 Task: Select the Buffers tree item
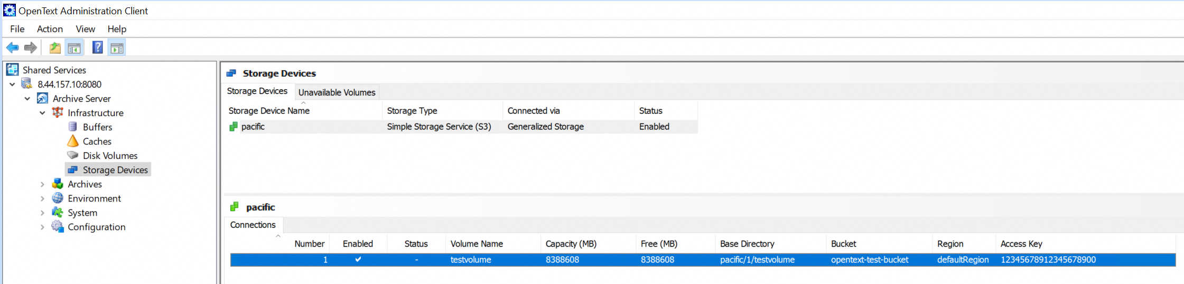97,127
